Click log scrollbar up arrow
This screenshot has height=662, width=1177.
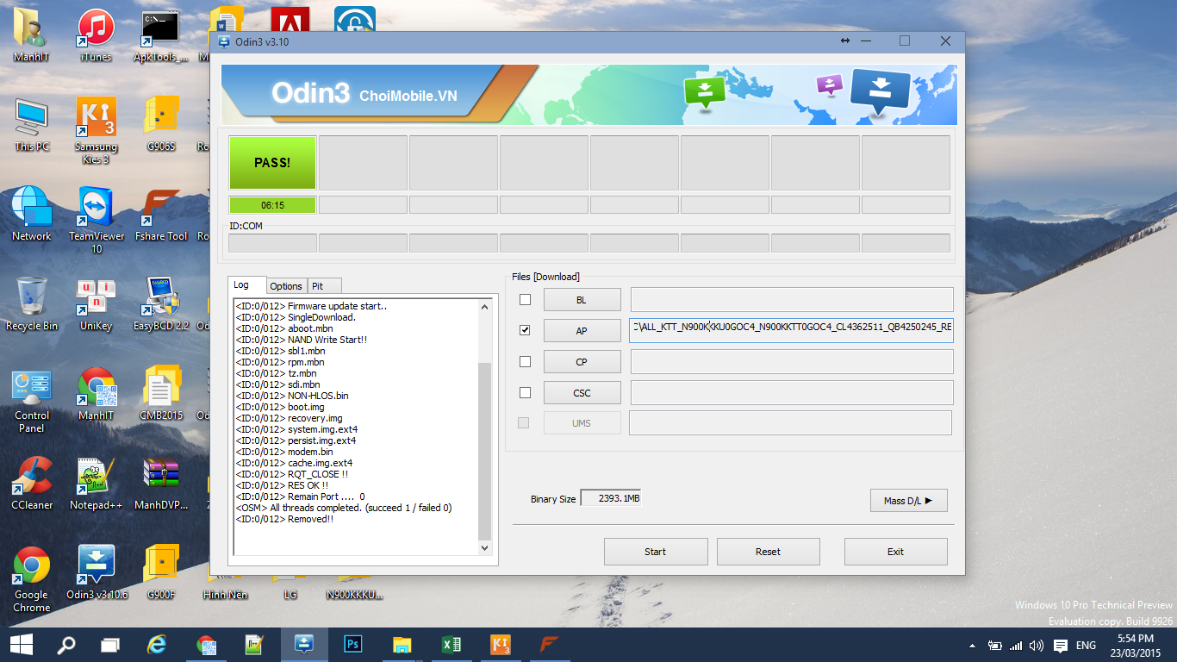484,305
